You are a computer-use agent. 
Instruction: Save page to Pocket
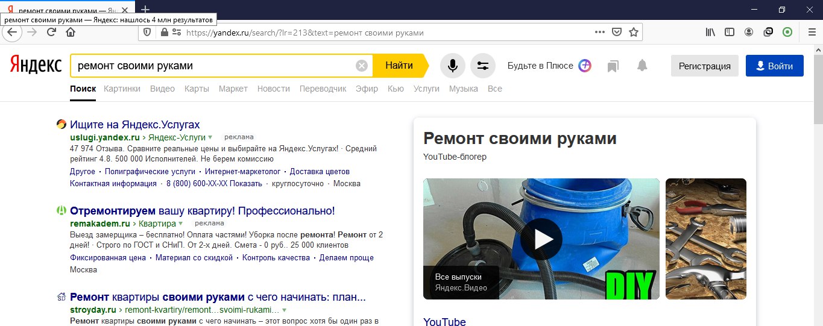click(616, 32)
